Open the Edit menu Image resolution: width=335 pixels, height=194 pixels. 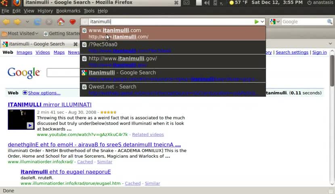click(17, 11)
